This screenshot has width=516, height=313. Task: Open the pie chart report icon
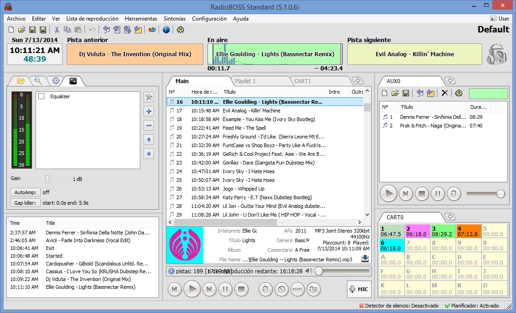pos(152,30)
